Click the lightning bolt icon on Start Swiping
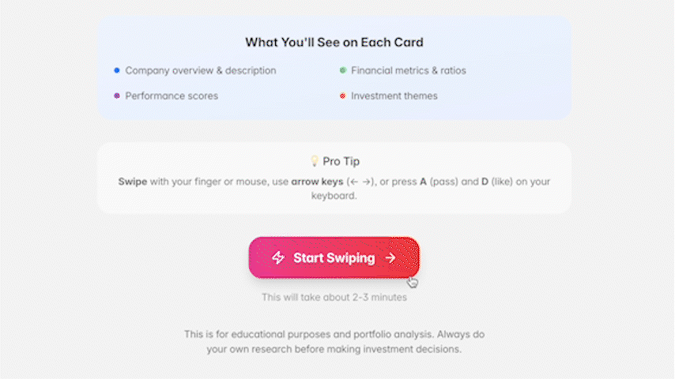Viewport: 675px width, 379px height. pos(278,258)
